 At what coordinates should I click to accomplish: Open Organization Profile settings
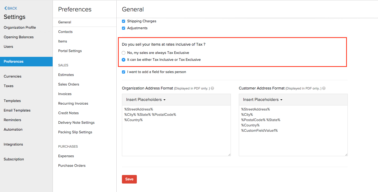coord(20,28)
